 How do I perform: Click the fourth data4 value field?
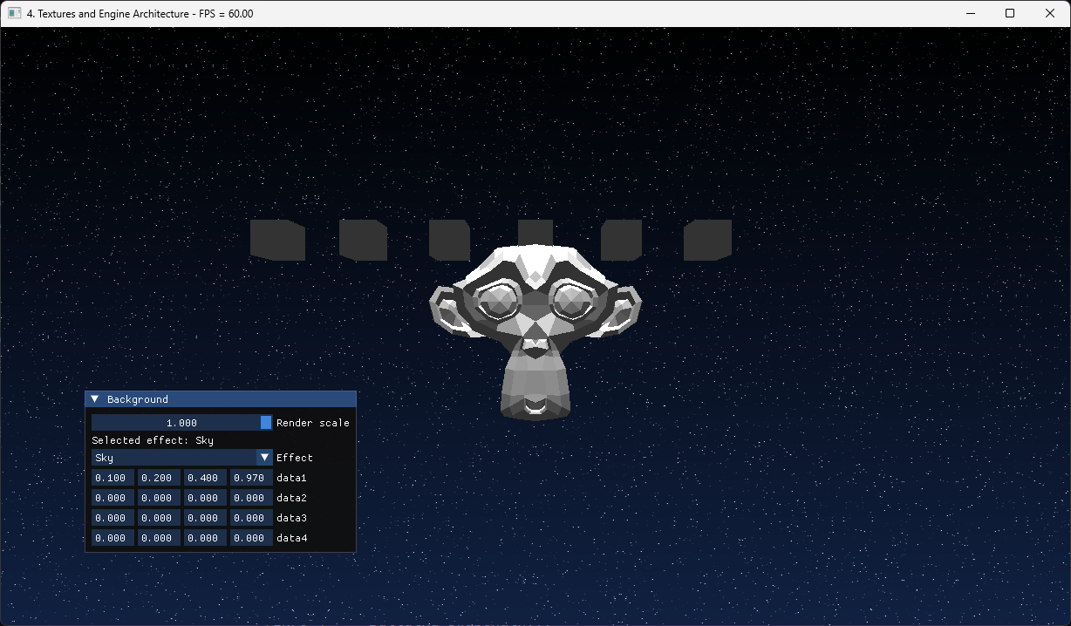(252, 538)
